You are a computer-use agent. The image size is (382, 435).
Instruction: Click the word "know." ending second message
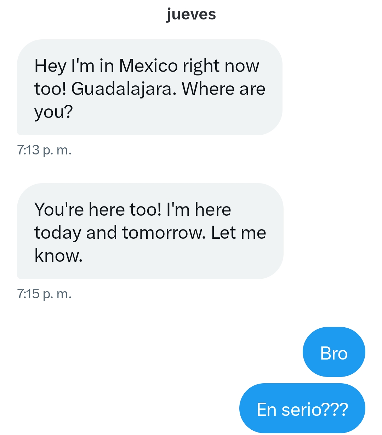59,255
